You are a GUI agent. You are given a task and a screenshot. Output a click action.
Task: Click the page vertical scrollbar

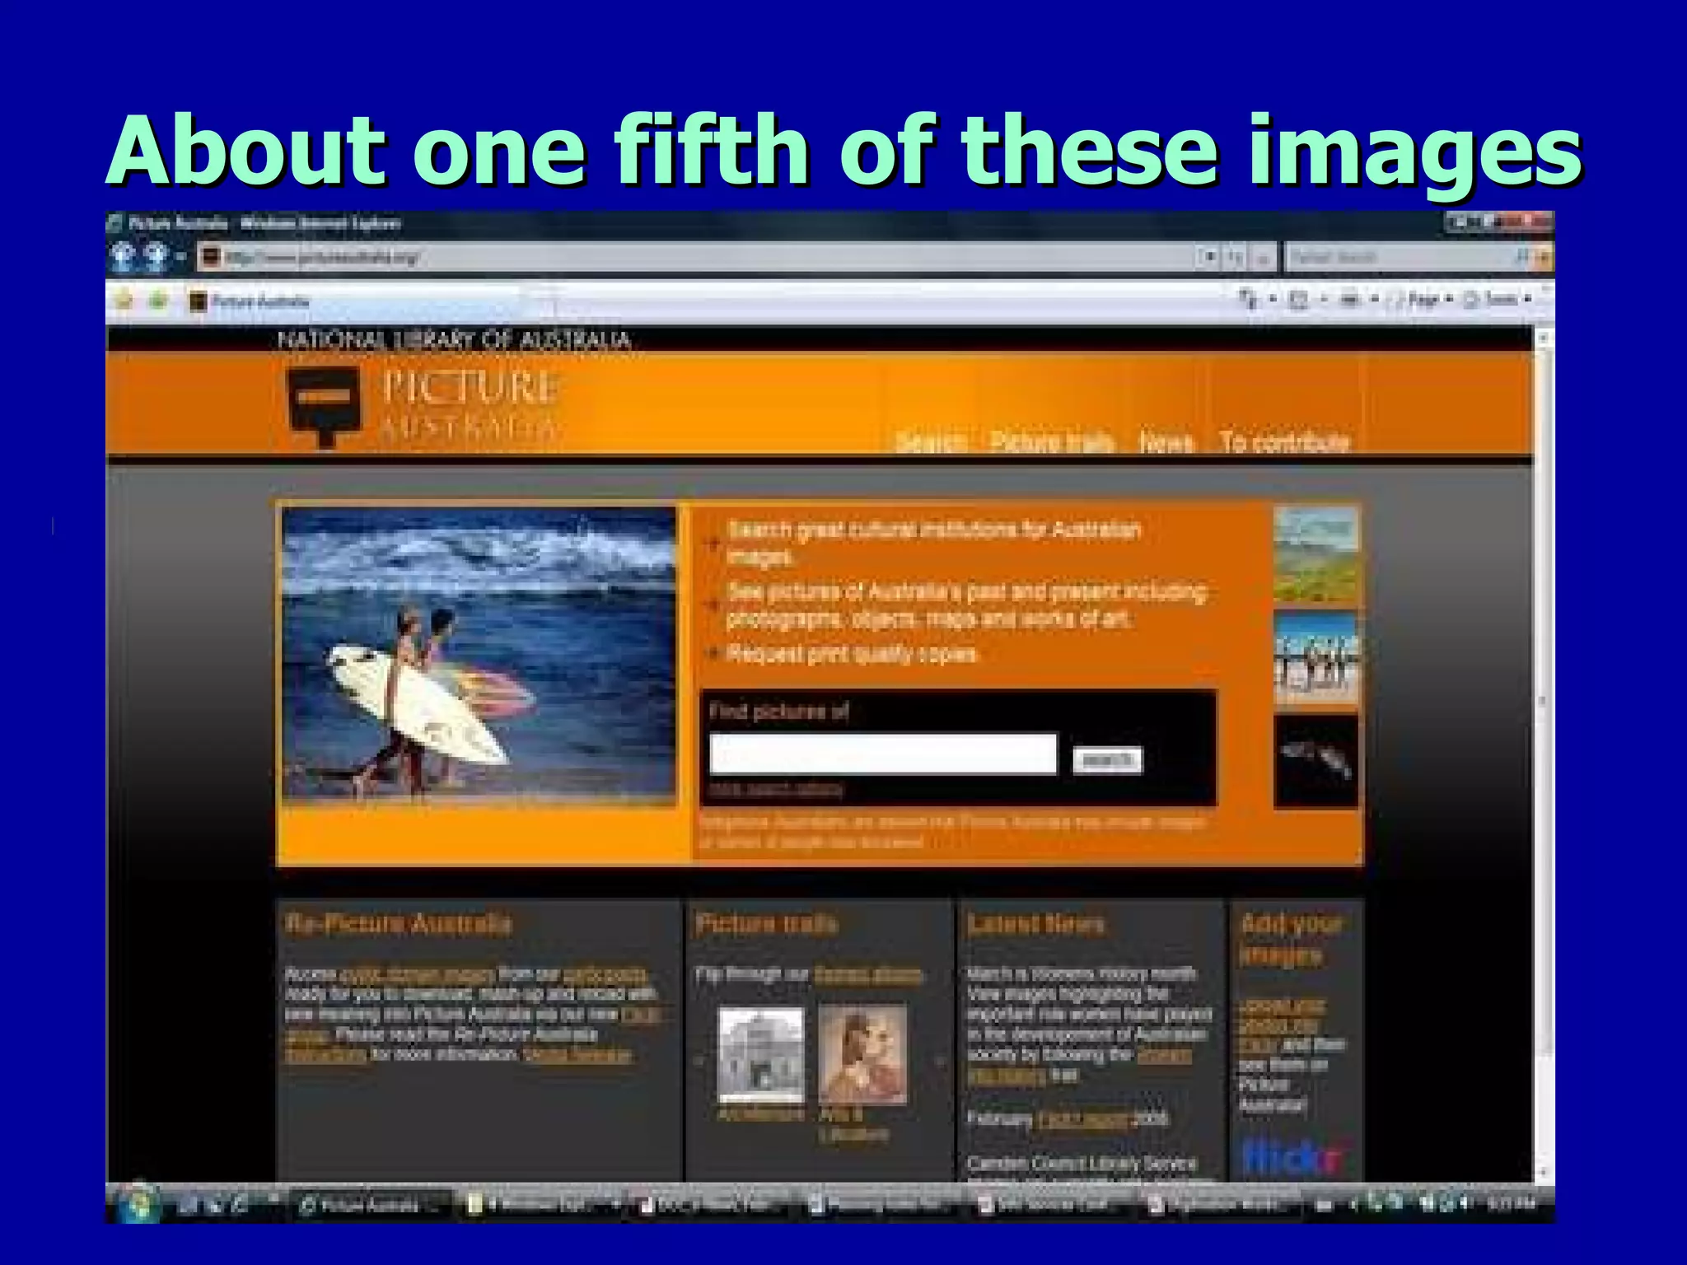pyautogui.click(x=1543, y=754)
